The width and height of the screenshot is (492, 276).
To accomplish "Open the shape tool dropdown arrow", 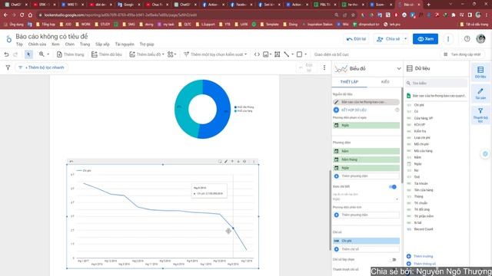I will click(306, 54).
